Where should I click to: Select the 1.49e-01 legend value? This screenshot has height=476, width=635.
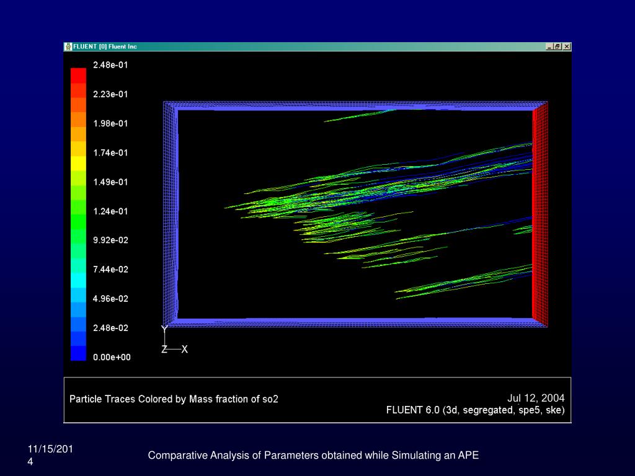tap(110, 182)
